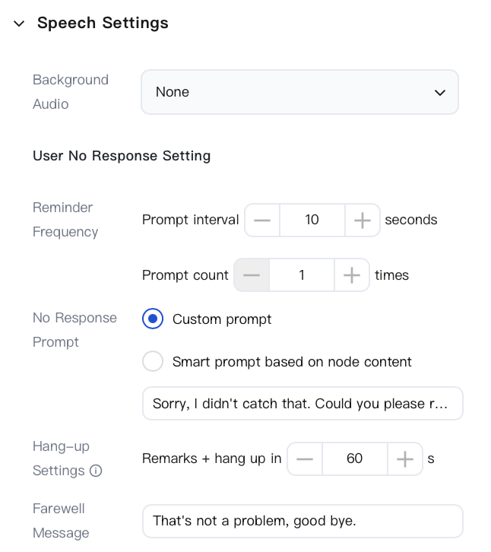Click the Speech Settings heading
491x552 pixels.
[x=103, y=23]
